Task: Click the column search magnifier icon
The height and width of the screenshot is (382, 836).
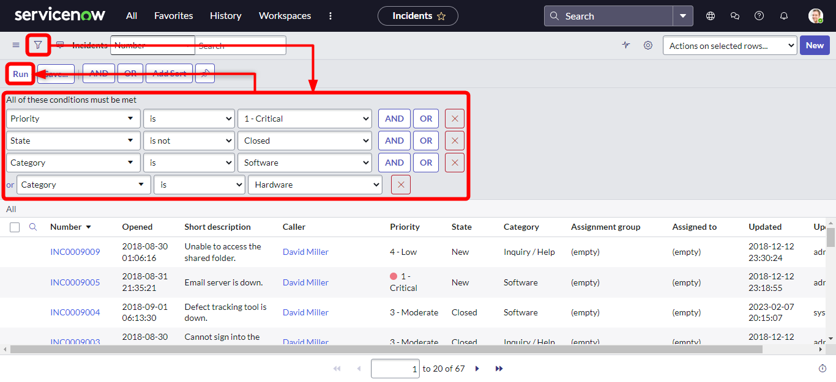Action: click(x=33, y=227)
